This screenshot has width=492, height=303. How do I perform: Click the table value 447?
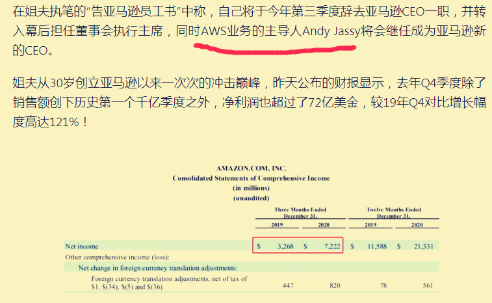[x=288, y=285]
